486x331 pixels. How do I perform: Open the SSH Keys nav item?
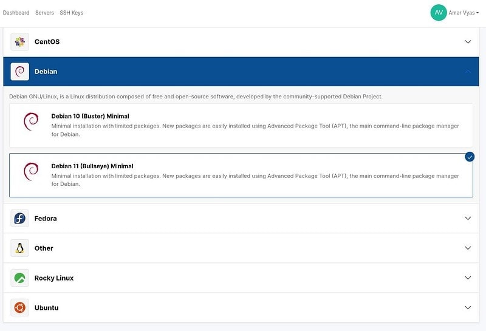(72, 13)
